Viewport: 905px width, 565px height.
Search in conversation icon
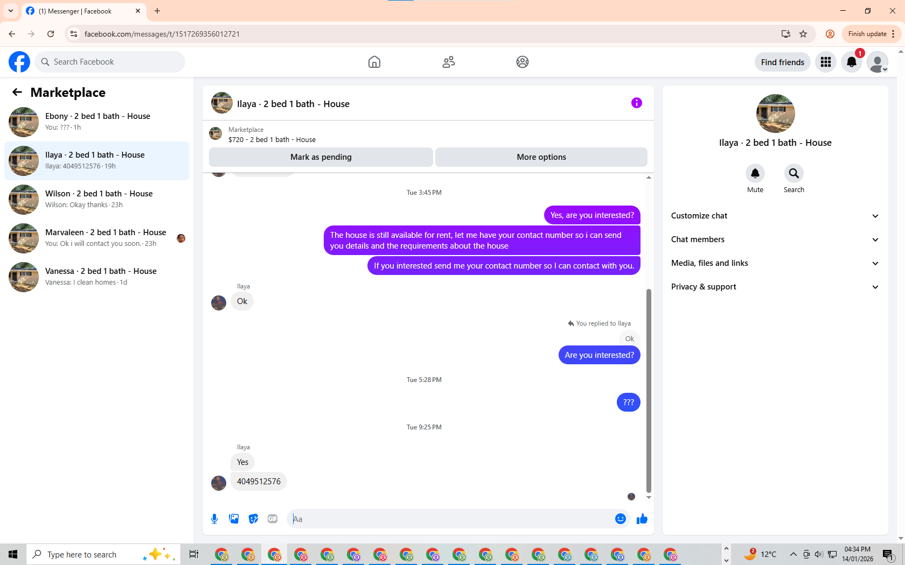(x=793, y=173)
